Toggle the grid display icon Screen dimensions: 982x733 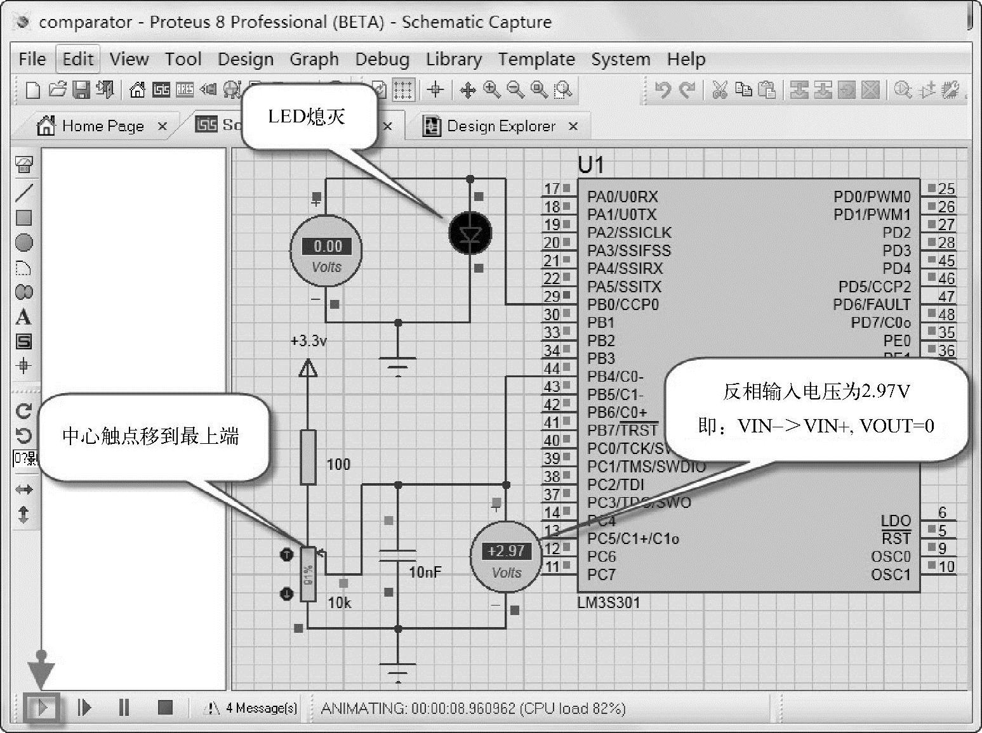tap(403, 90)
